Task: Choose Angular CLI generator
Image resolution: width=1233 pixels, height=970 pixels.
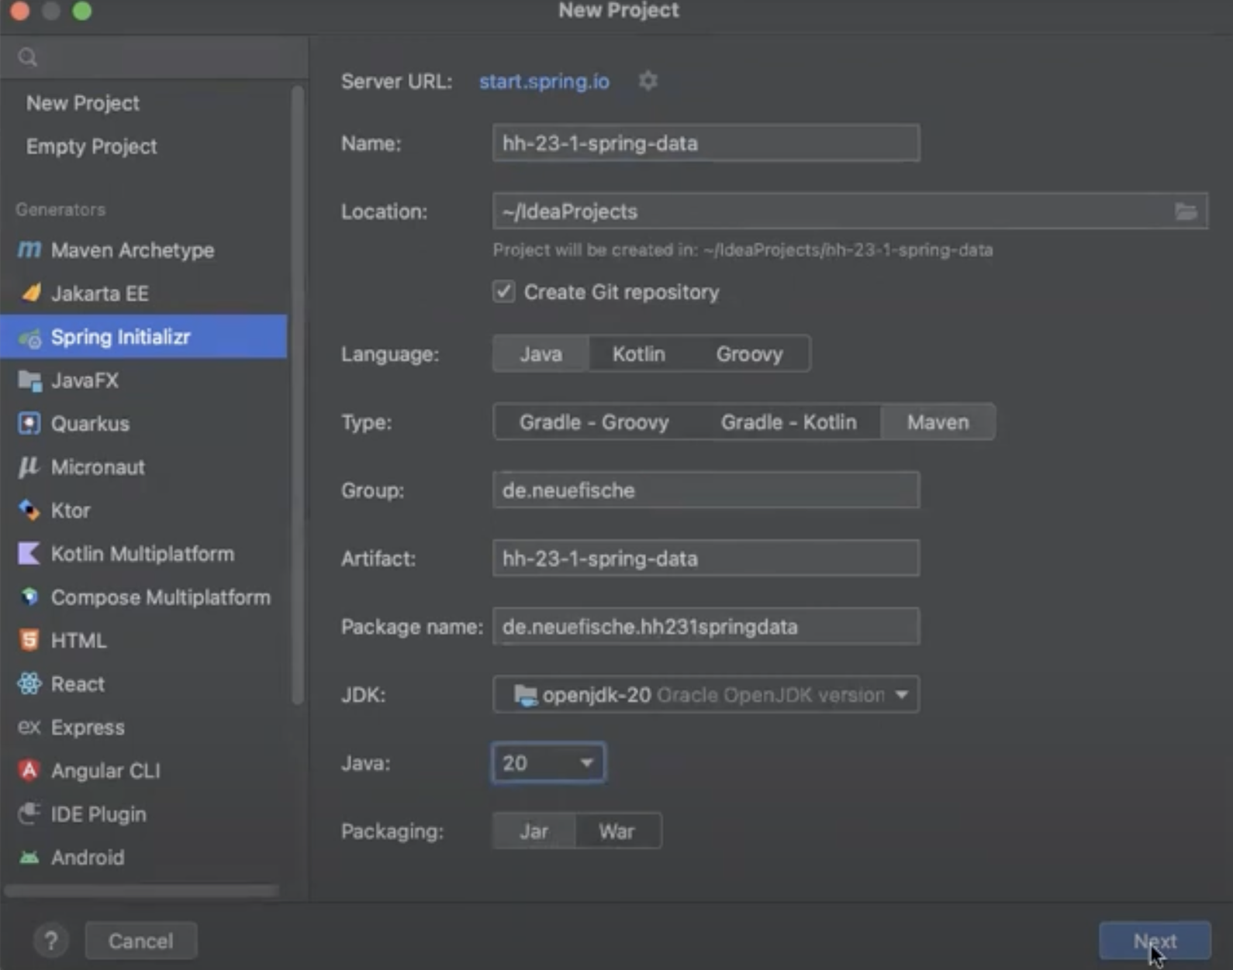Action: [143, 771]
